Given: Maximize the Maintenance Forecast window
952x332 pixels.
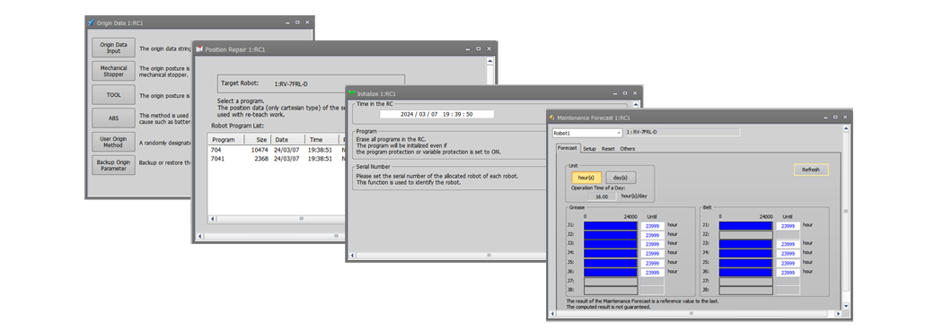Looking at the screenshot, I should point(835,117).
